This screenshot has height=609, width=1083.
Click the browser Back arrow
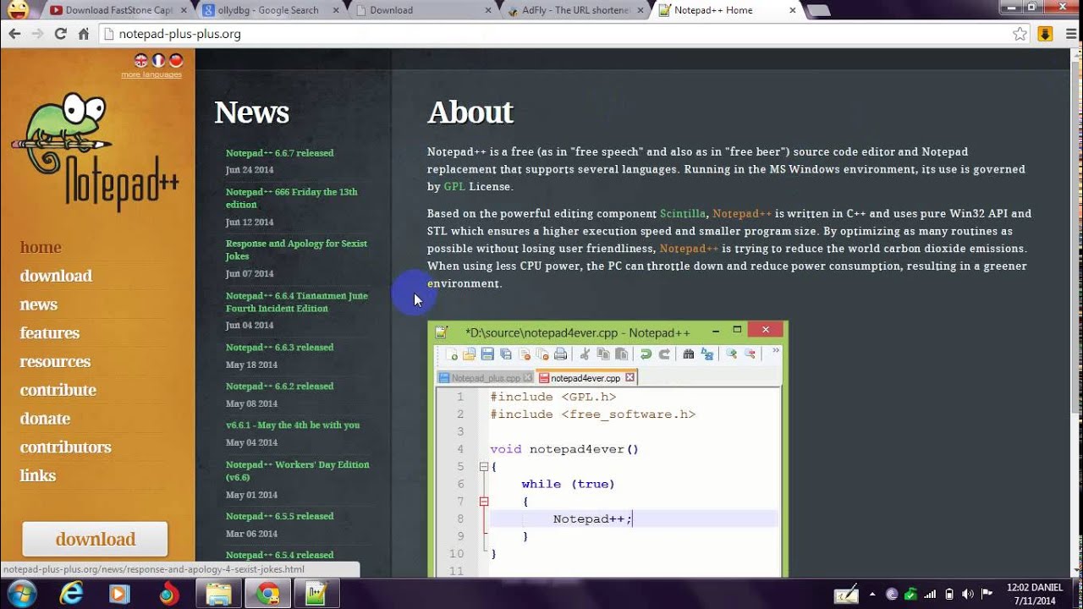pyautogui.click(x=14, y=34)
